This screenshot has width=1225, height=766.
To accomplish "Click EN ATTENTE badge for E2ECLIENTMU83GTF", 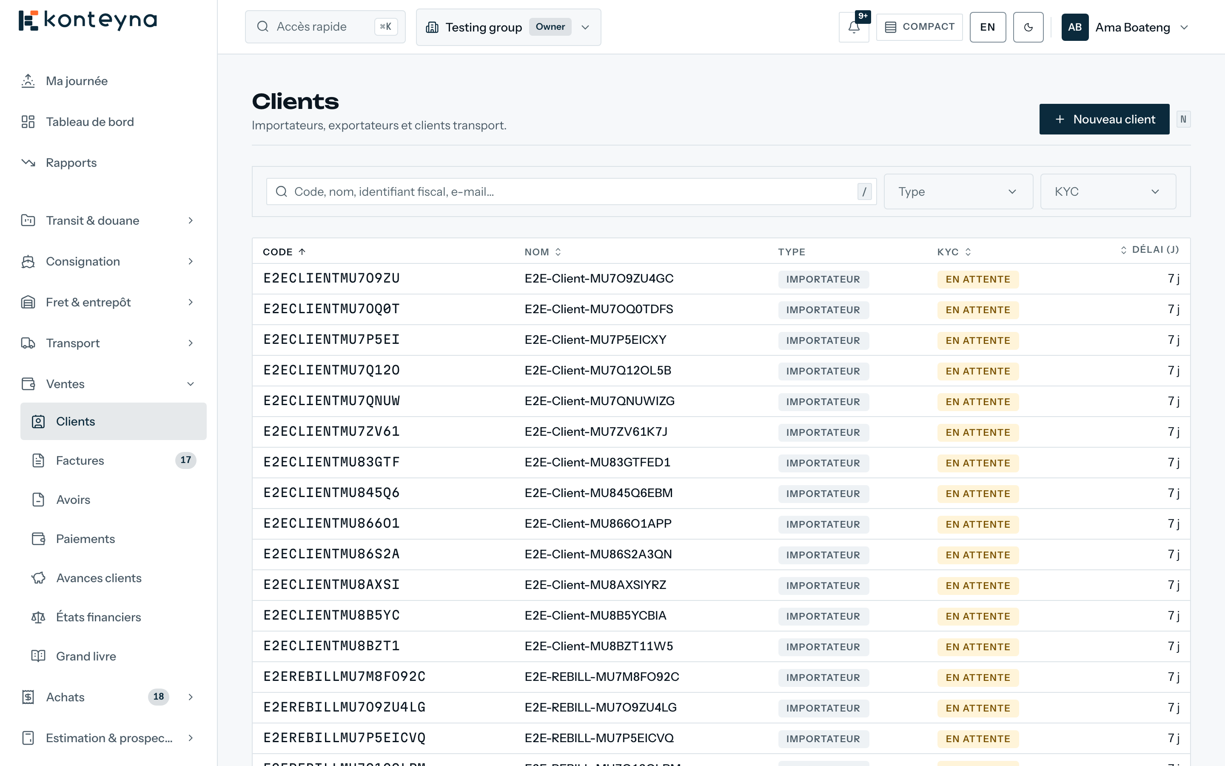I will pos(977,463).
